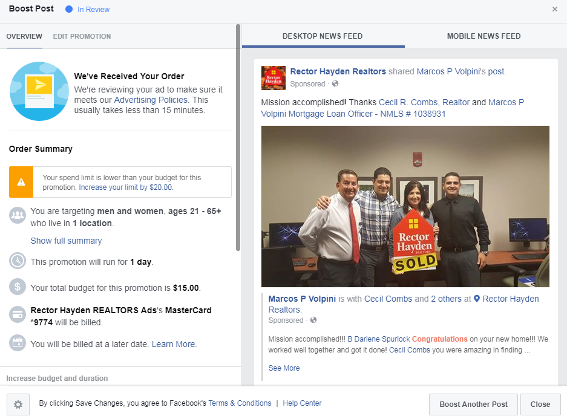Open the Advertising Policies link

pos(151,100)
